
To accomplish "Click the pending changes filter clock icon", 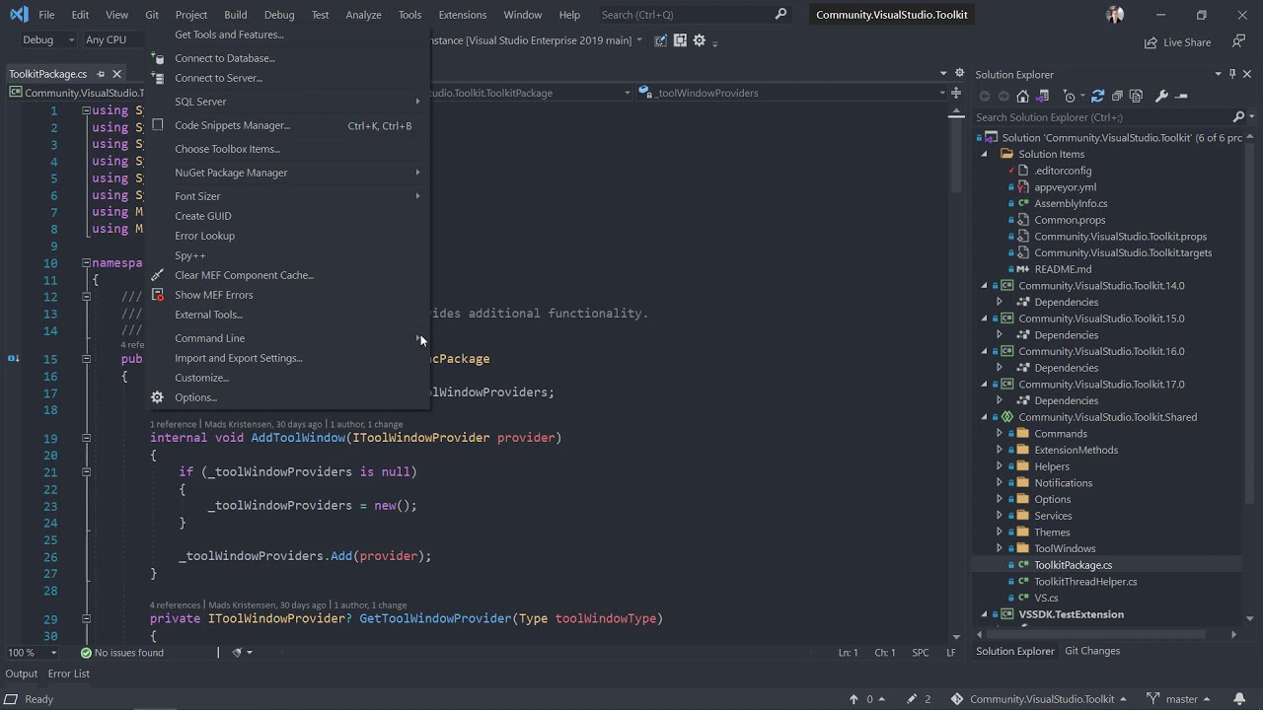I will (x=1070, y=96).
